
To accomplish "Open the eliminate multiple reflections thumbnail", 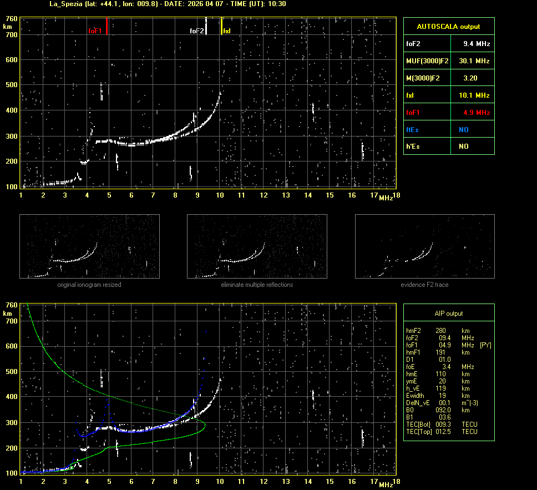I will tap(257, 246).
